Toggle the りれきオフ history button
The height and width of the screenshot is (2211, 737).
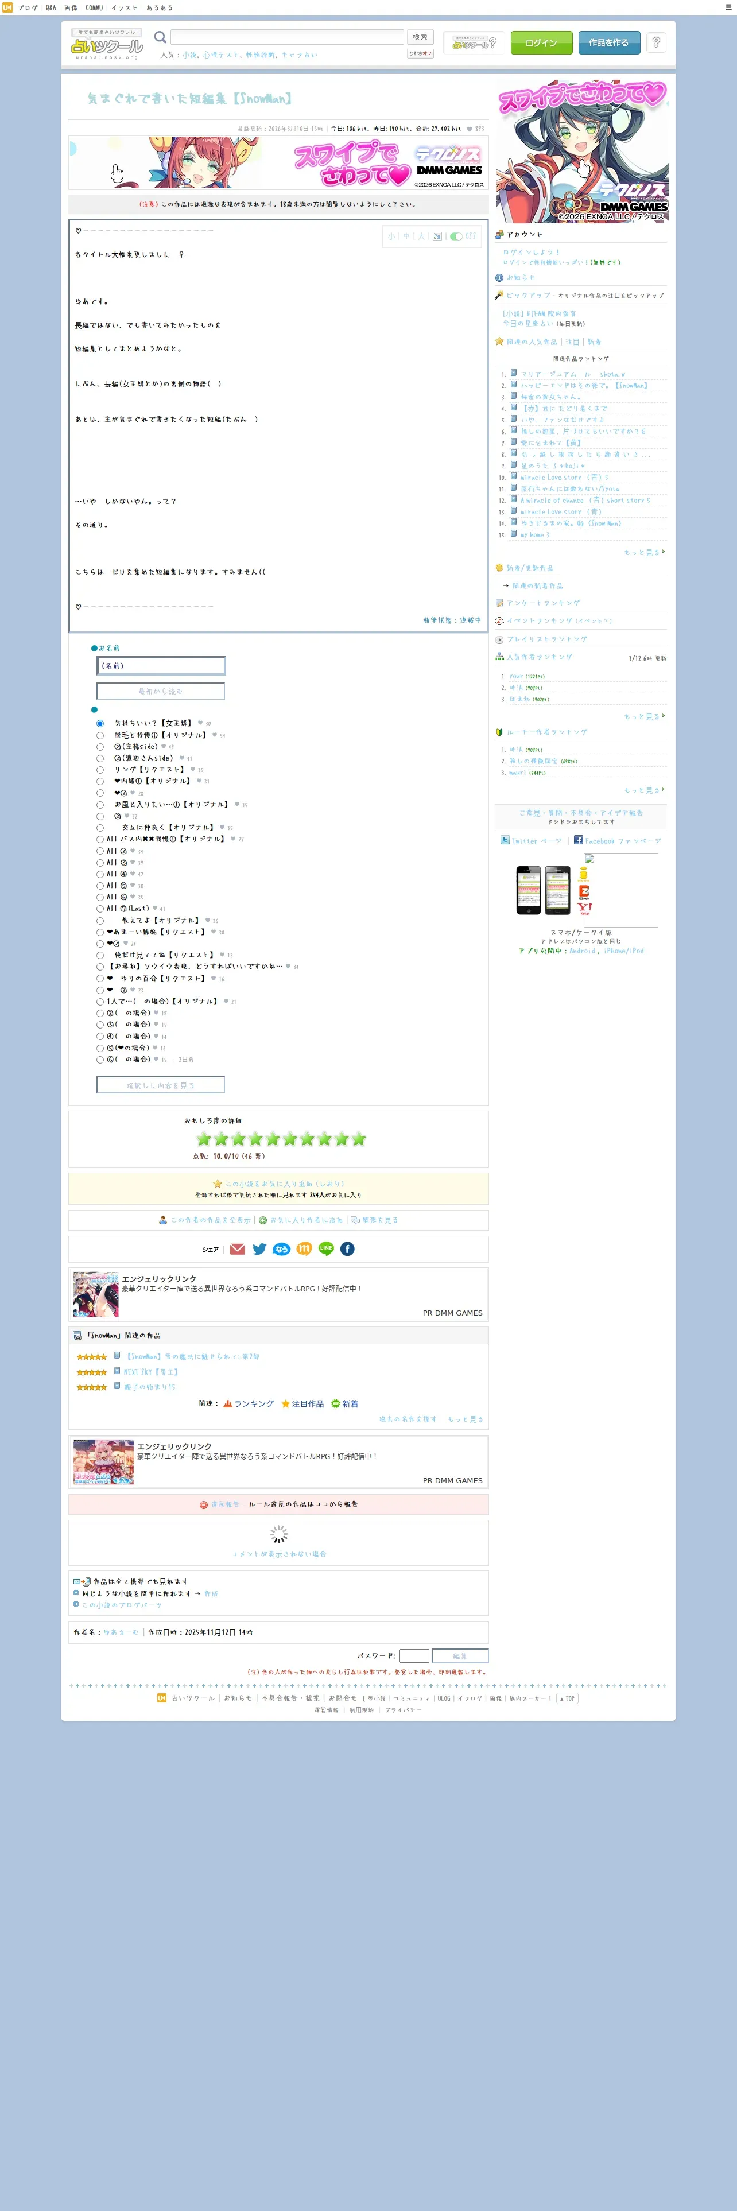[420, 53]
